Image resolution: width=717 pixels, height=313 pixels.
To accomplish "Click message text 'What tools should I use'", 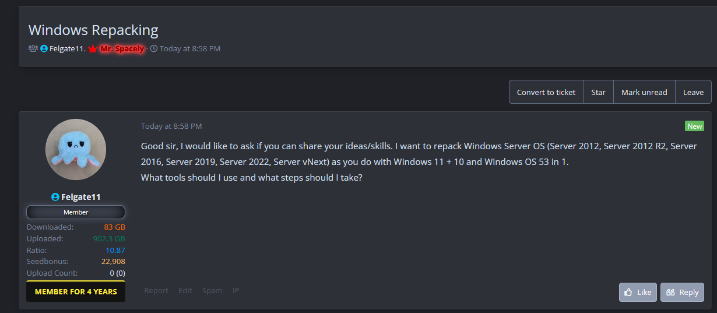I will click(x=189, y=177).
